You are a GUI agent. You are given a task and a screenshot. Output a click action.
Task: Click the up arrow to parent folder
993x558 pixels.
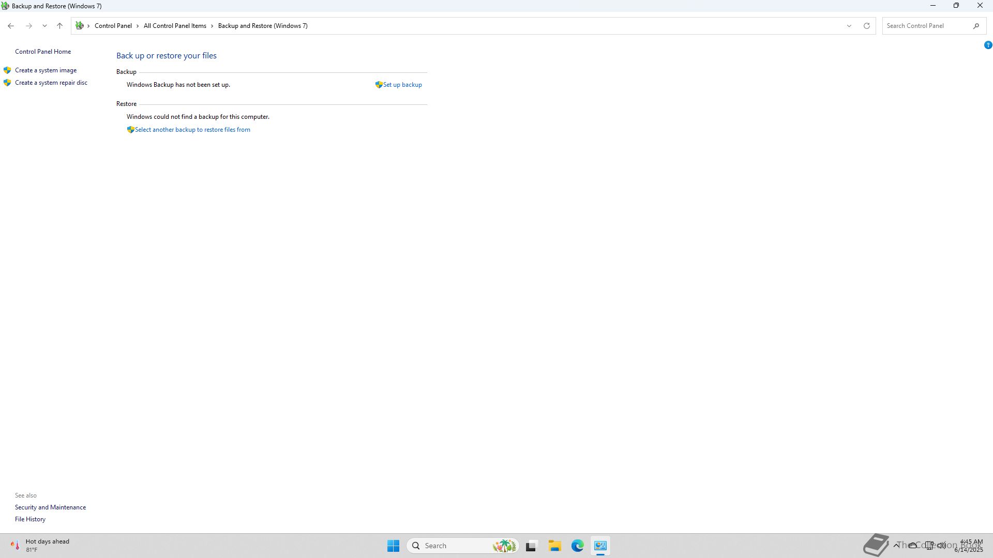click(59, 26)
